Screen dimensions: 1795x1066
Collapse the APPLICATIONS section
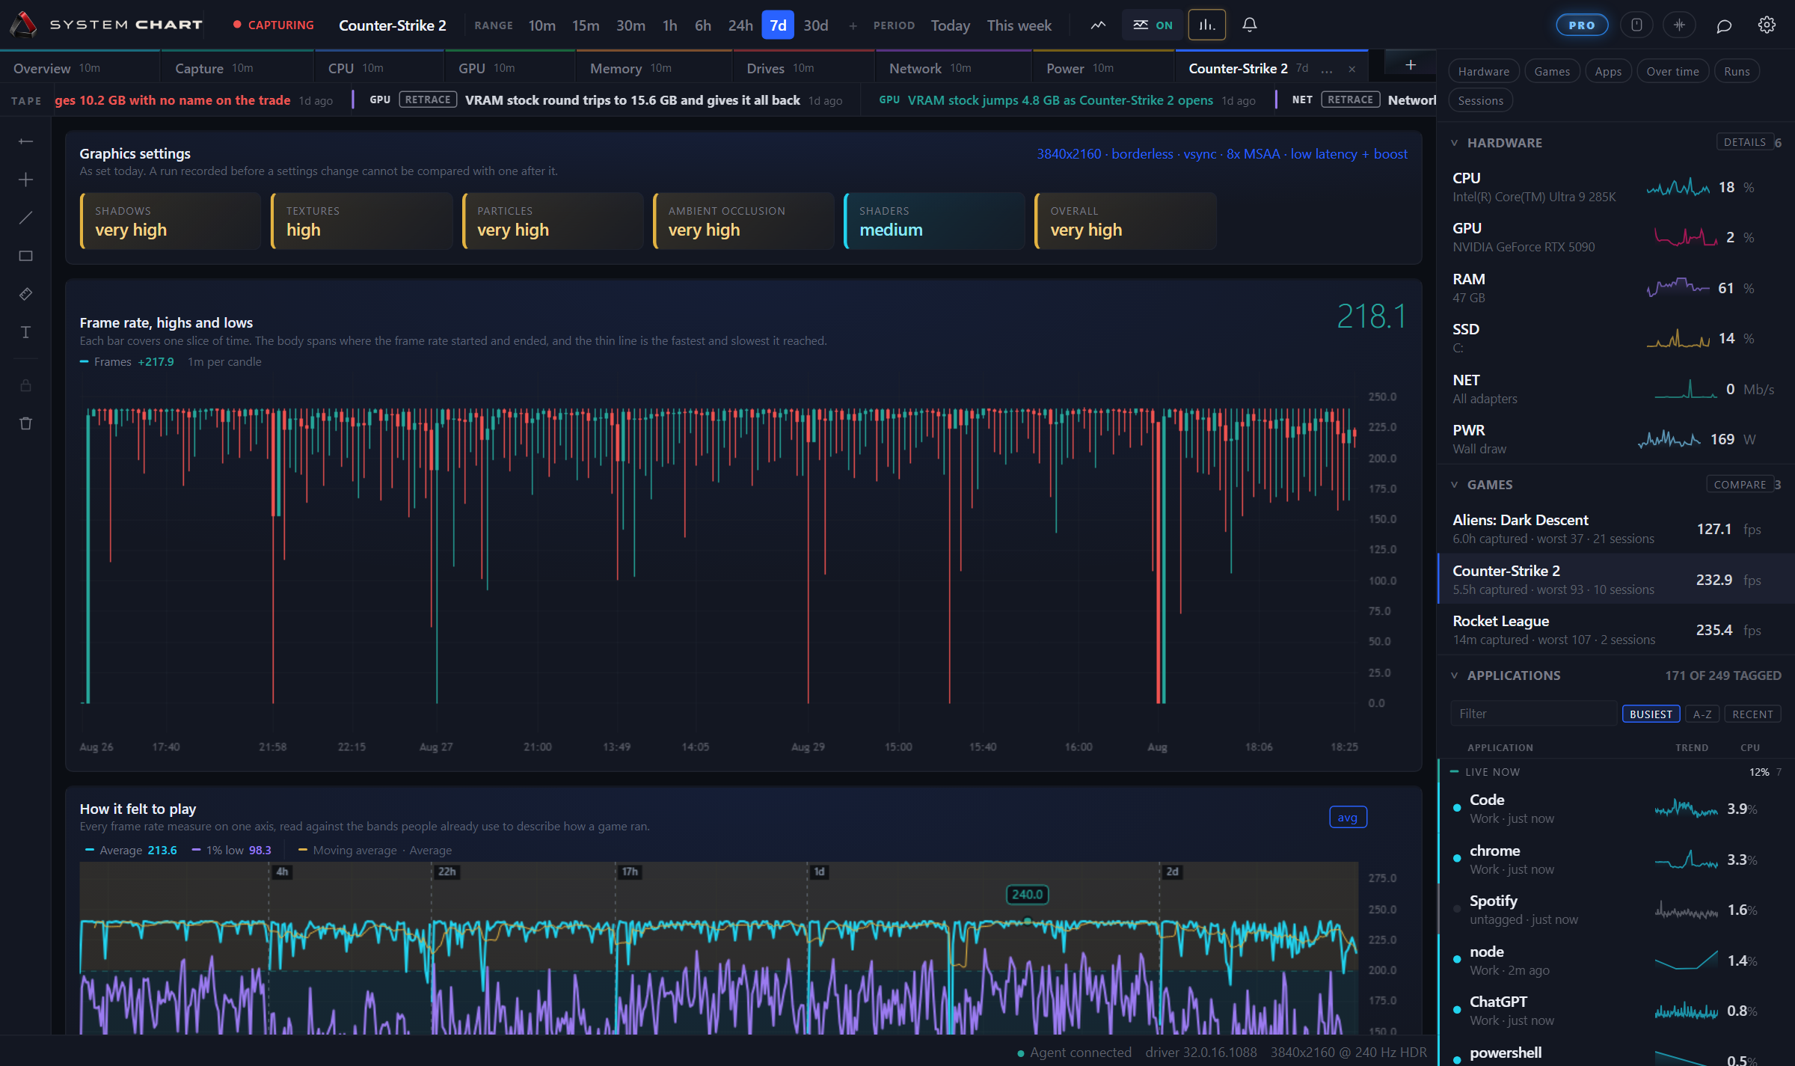1455,675
